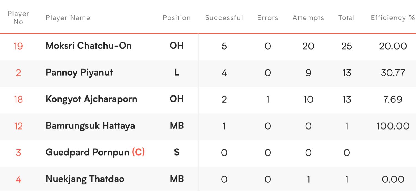This screenshot has width=416, height=191.
Task: Sort by the Player No column header
Action: coord(18,18)
